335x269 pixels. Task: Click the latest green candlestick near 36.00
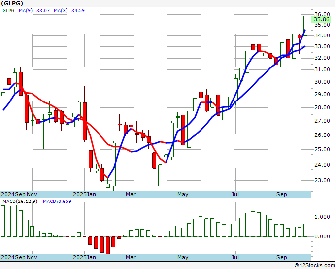(305, 26)
